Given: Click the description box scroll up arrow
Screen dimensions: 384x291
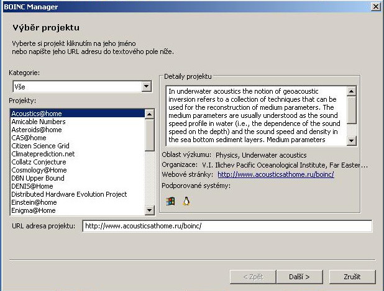Looking at the screenshot, I should pos(352,91).
